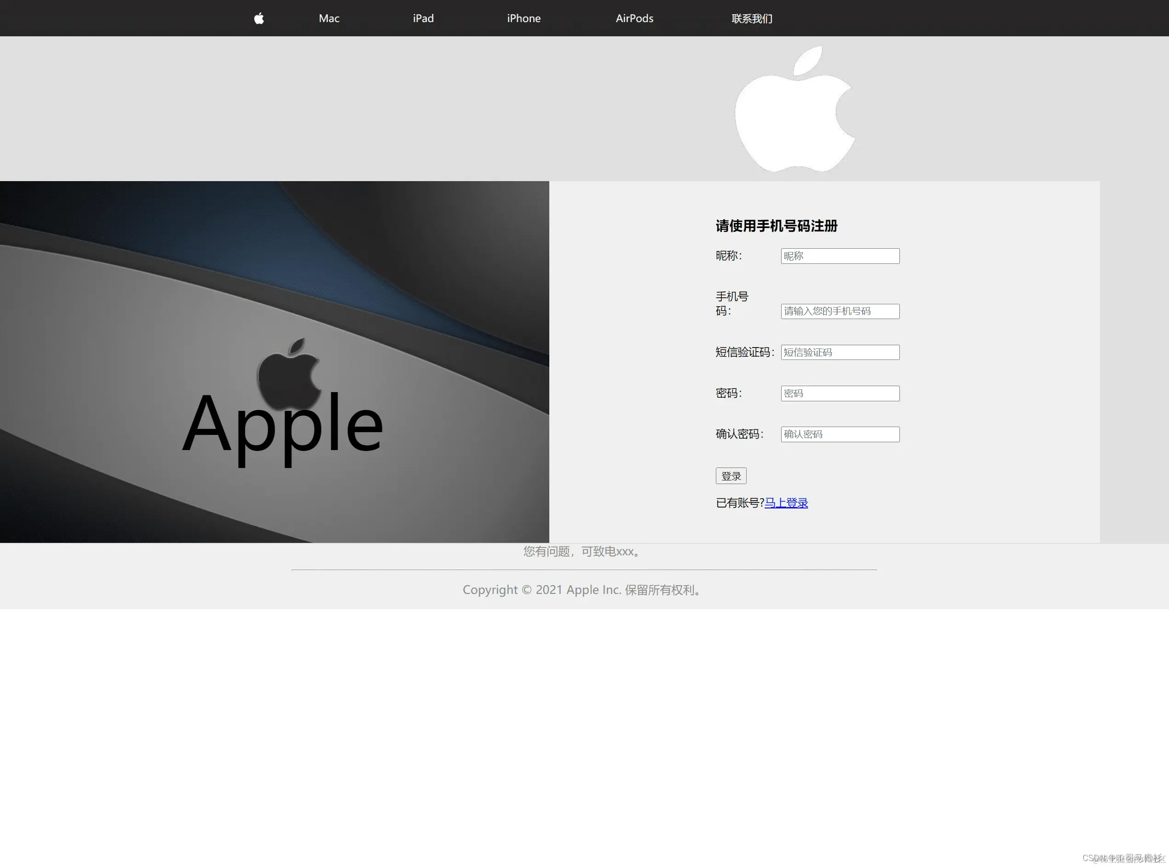Screen dimensions: 1169x867
Task: Follow the 马上登录 link
Action: (786, 503)
